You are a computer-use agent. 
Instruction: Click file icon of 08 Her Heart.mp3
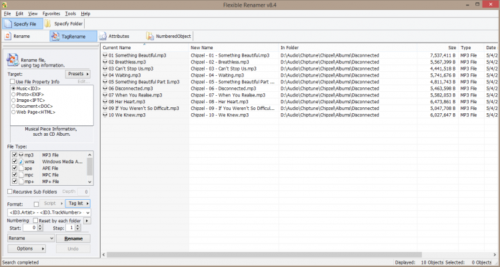(105, 102)
